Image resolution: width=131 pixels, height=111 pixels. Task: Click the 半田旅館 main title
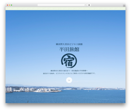(69, 49)
